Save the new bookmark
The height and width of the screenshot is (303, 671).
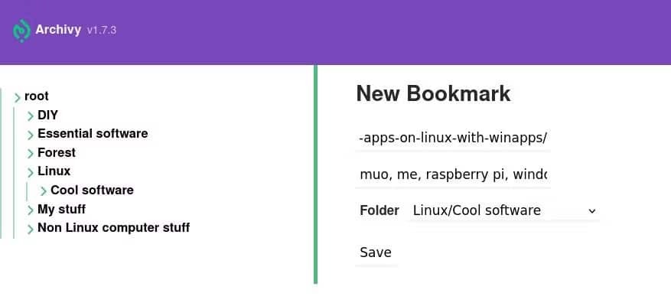pos(376,252)
